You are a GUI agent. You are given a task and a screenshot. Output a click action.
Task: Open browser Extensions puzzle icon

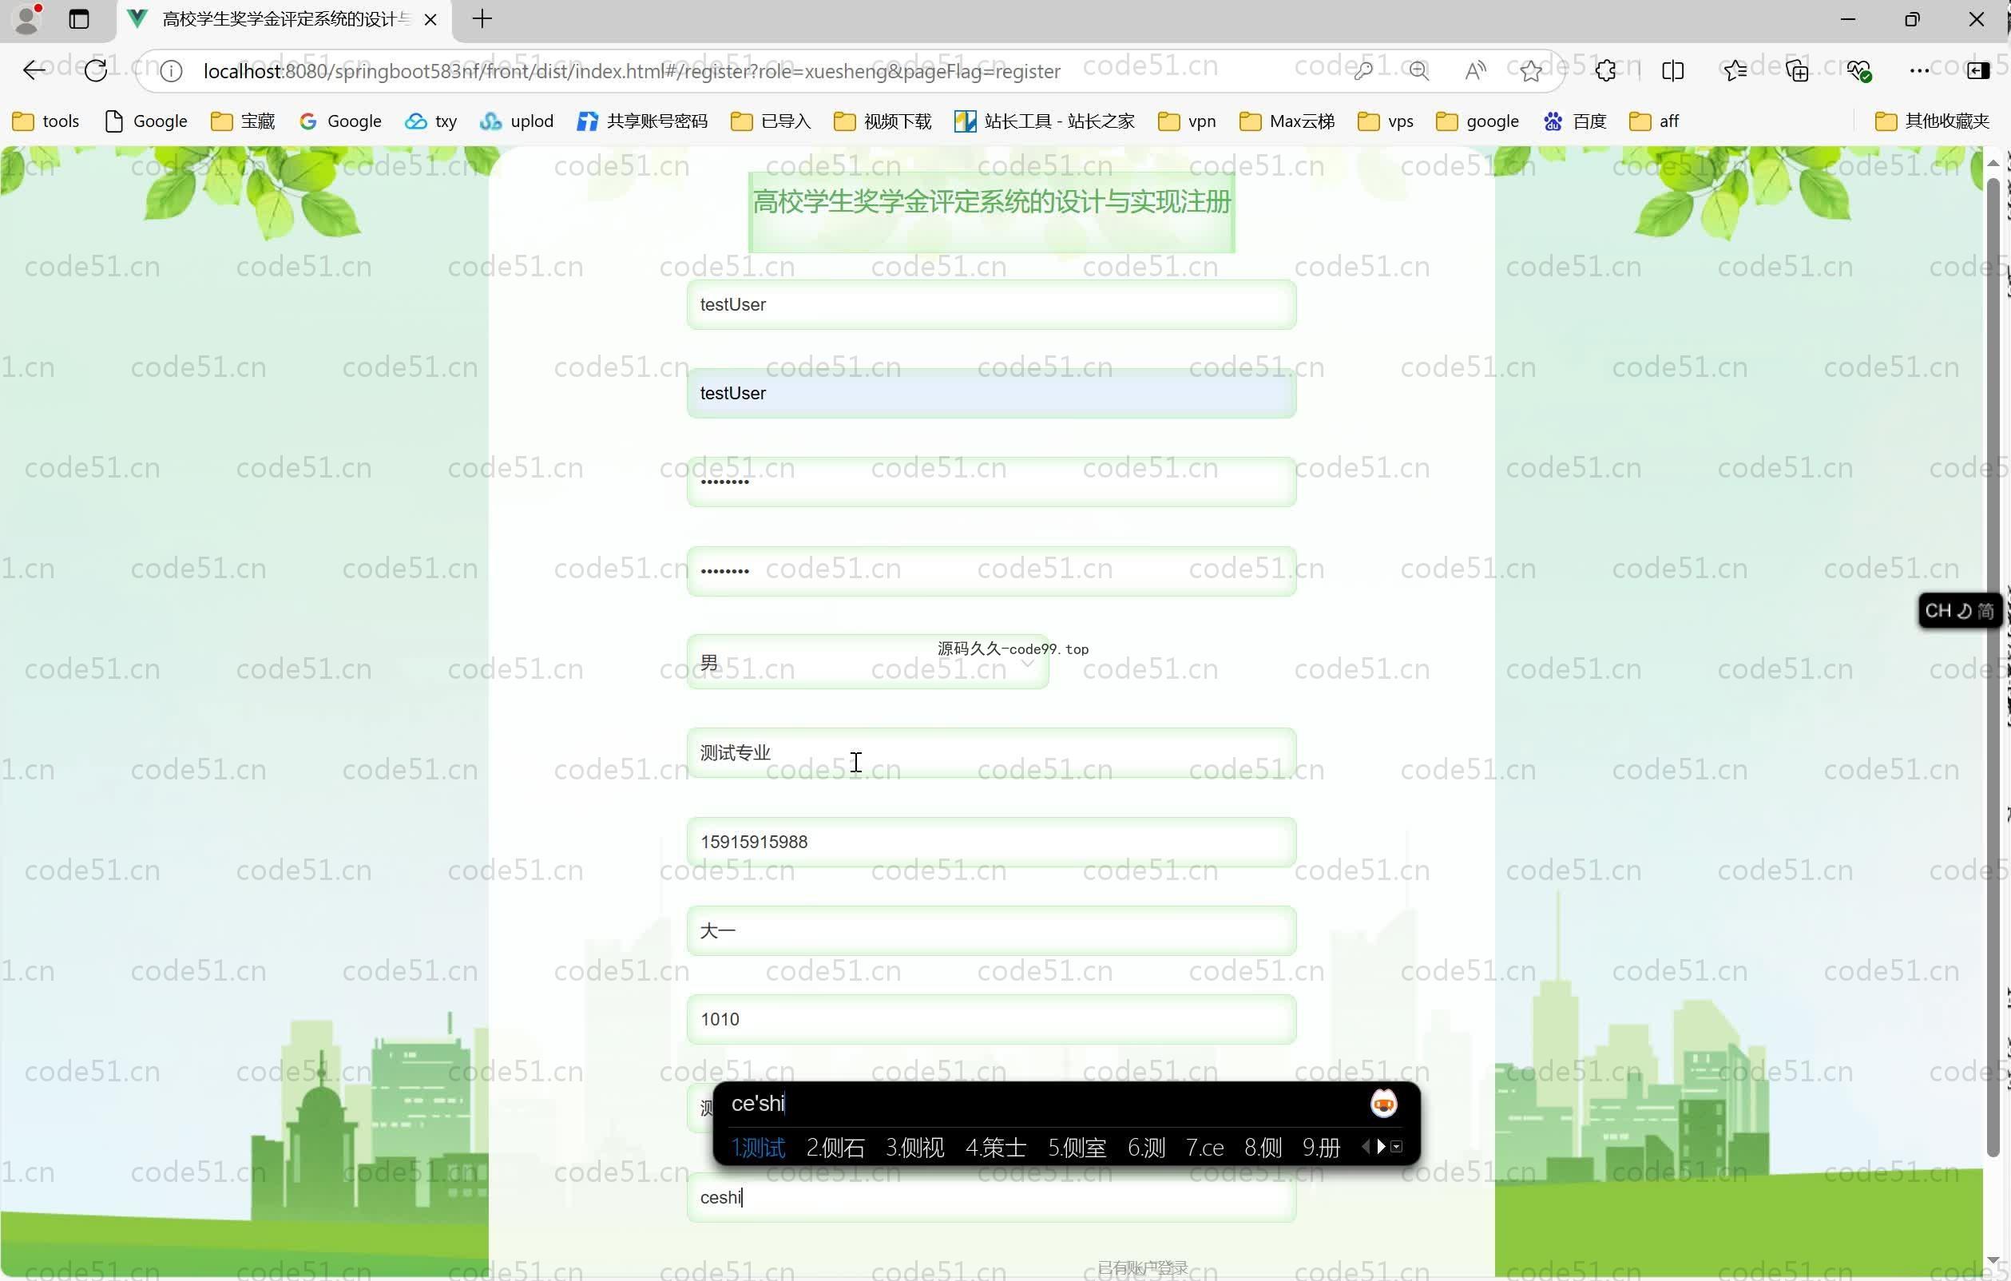[x=1605, y=71]
